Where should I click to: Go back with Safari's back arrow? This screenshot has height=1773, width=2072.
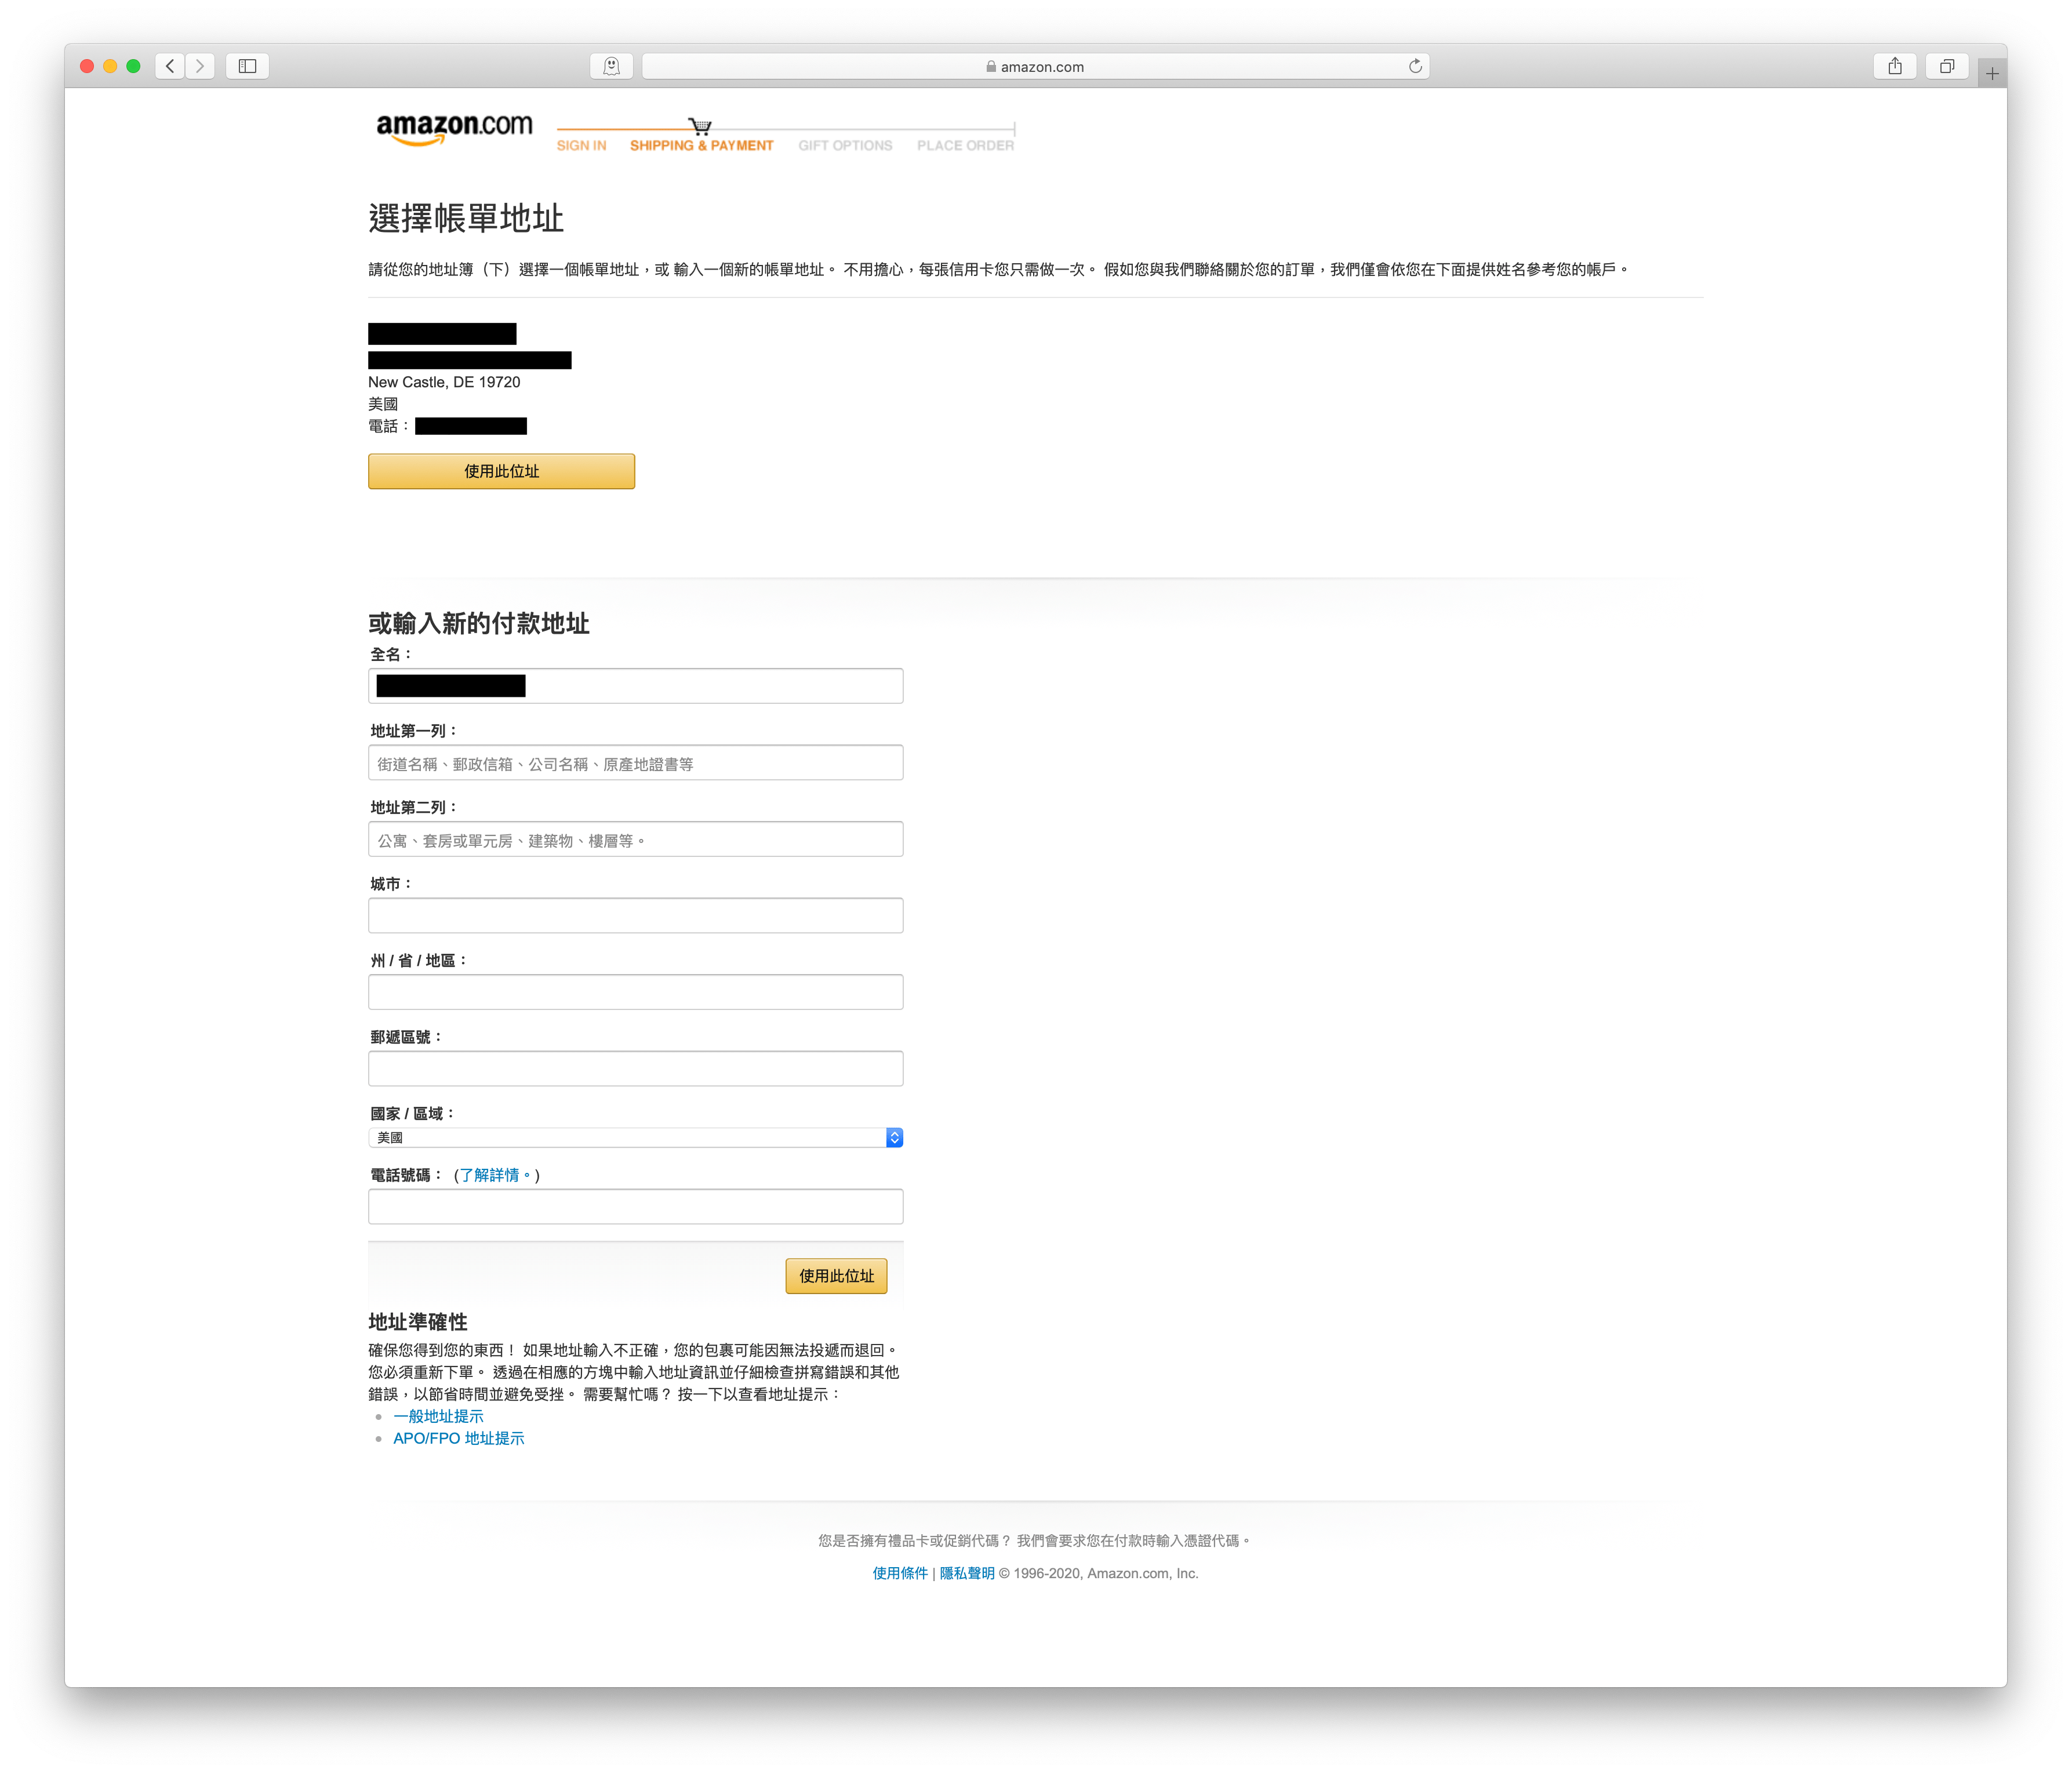(170, 66)
